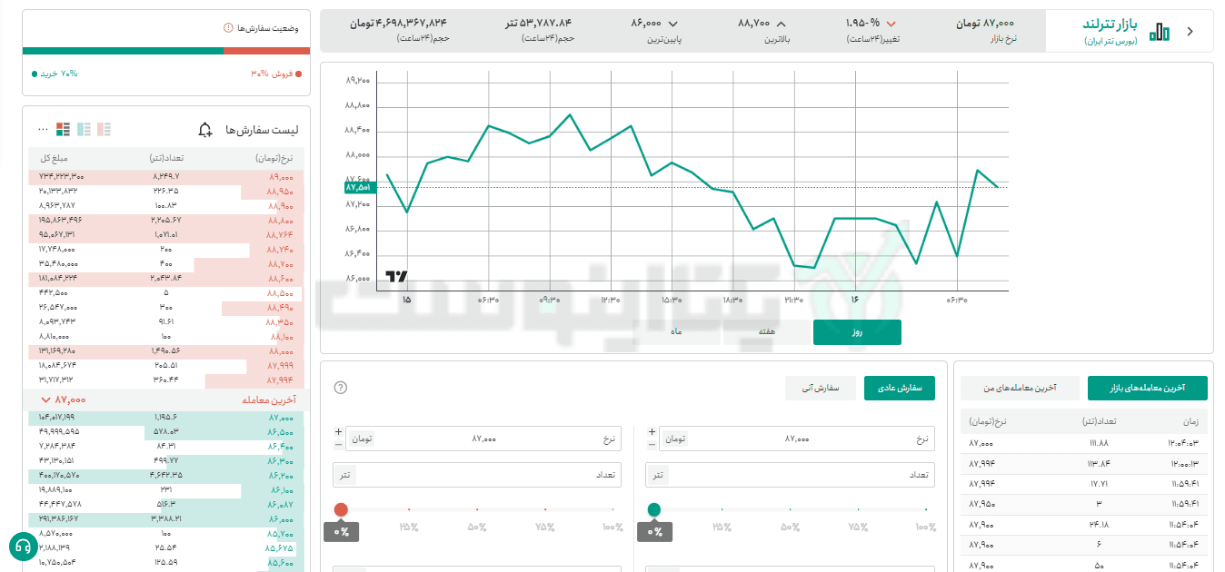The width and height of the screenshot is (1225, 572).
Task: Click the price alert bell icon
Action: pyautogui.click(x=204, y=129)
